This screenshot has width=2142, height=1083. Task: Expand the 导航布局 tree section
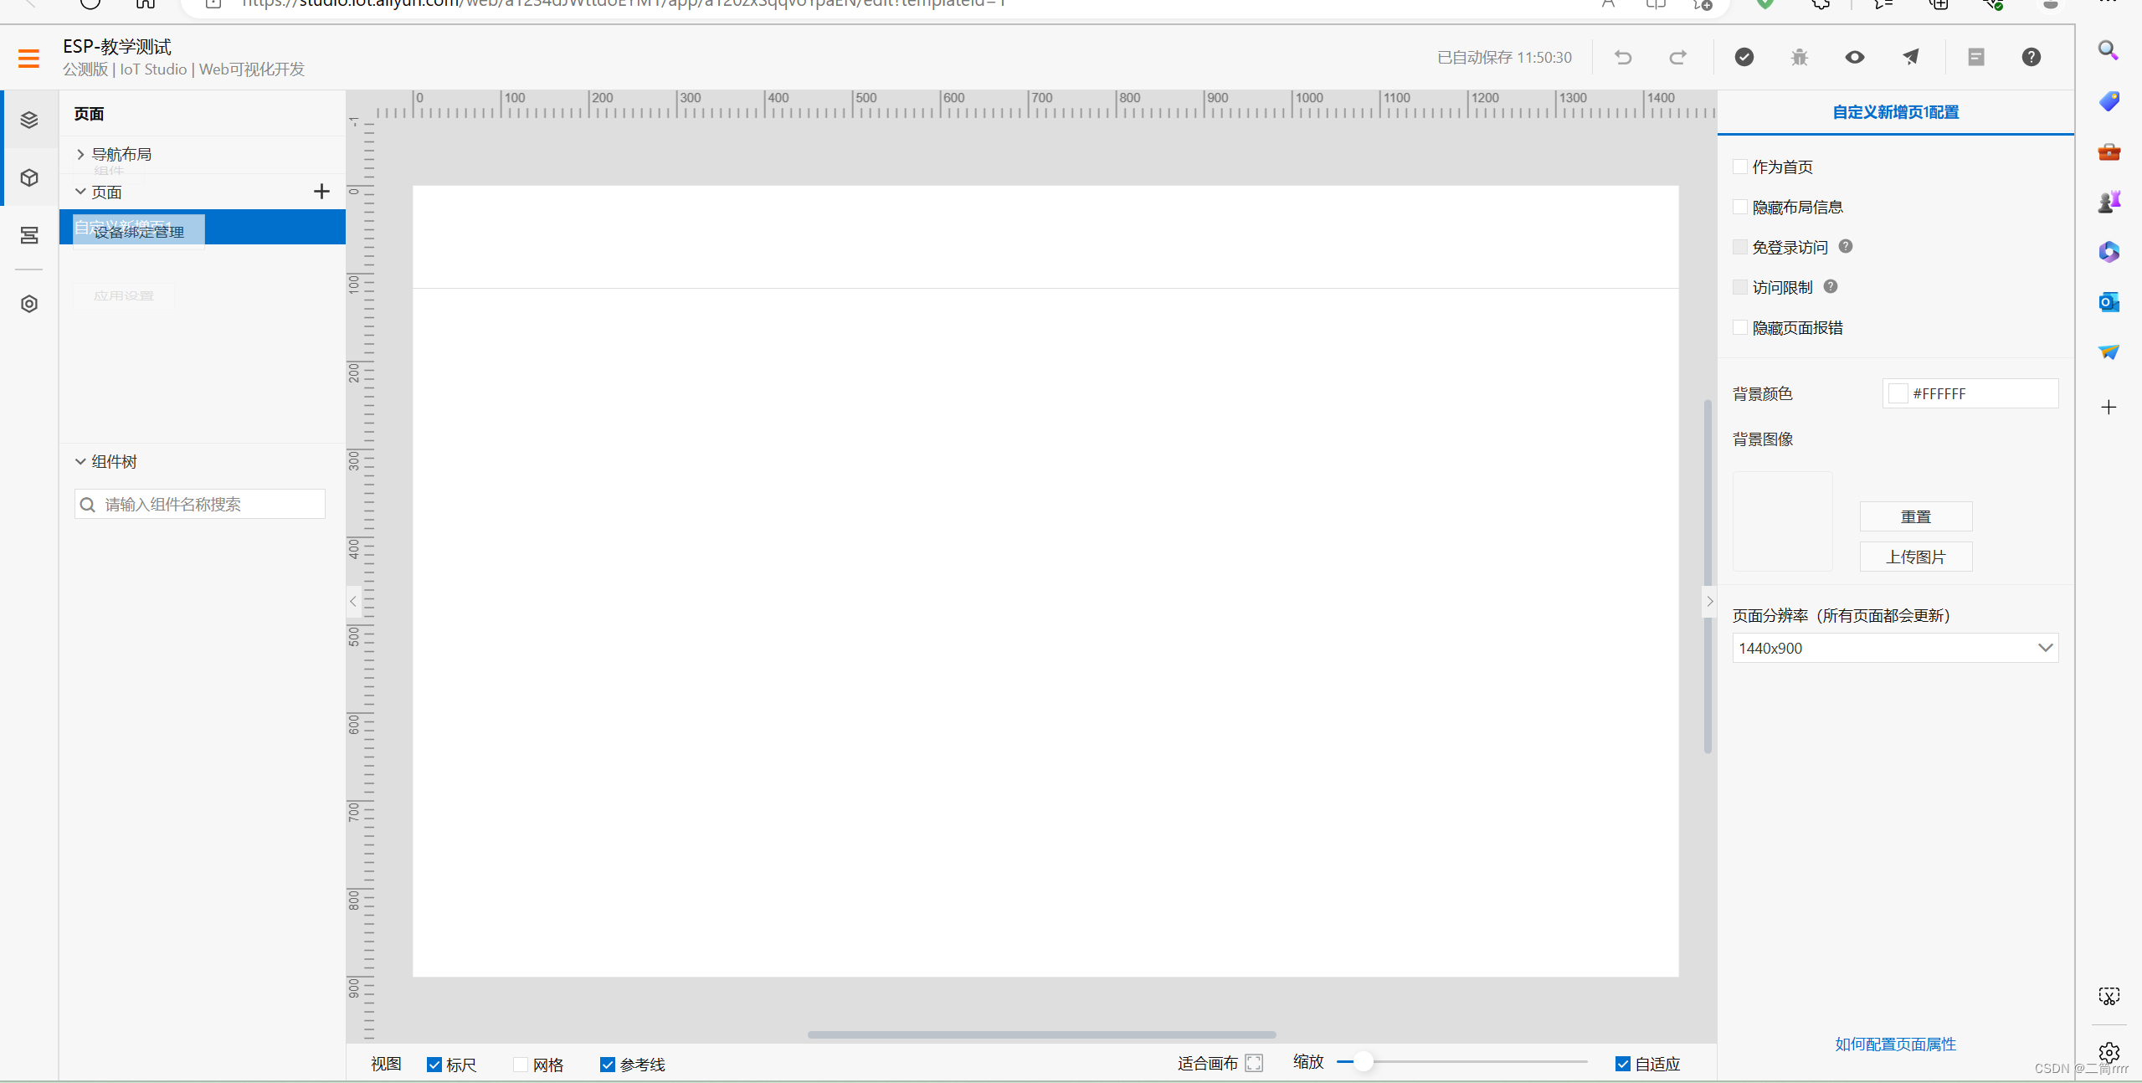coord(80,154)
